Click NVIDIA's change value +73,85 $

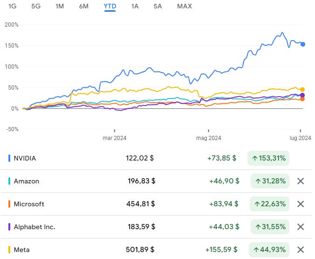coord(222,158)
